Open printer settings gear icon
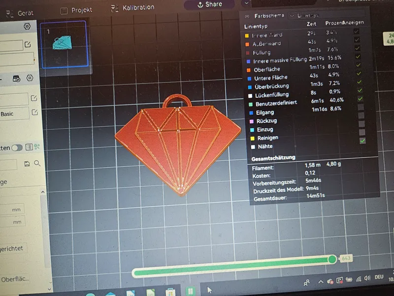This screenshot has height=296, width=394. coord(27,26)
